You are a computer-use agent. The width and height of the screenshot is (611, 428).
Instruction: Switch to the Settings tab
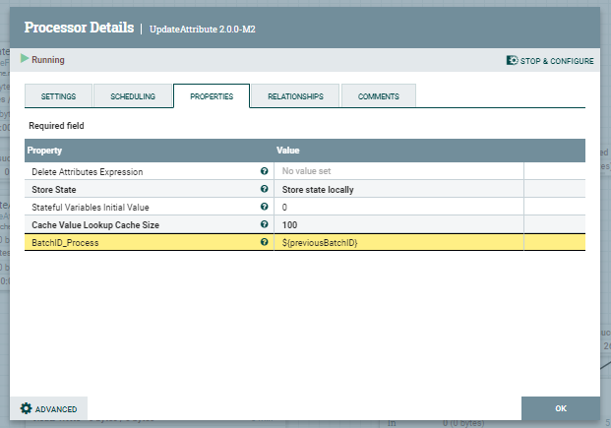pos(58,95)
